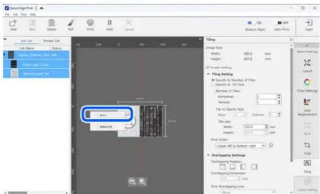
Task: Click the tile Width input field
Action: coord(254,127)
